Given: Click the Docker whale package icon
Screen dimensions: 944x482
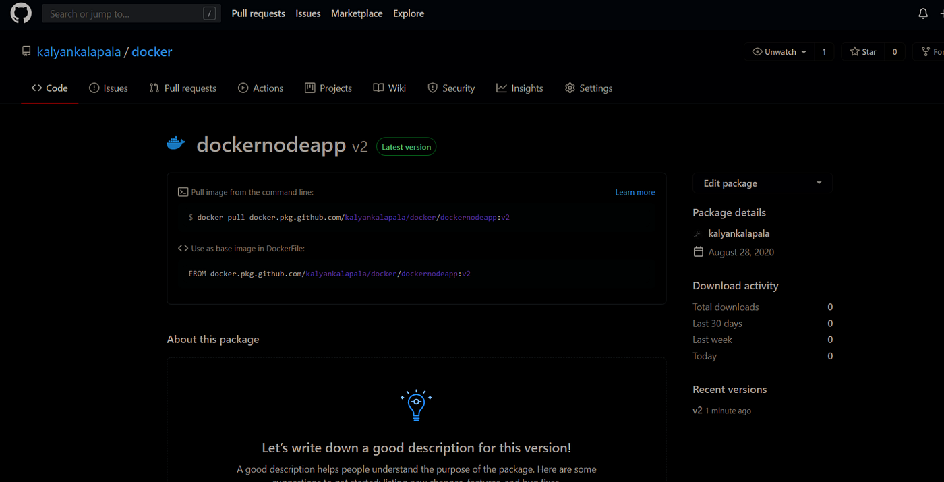Looking at the screenshot, I should [175, 143].
